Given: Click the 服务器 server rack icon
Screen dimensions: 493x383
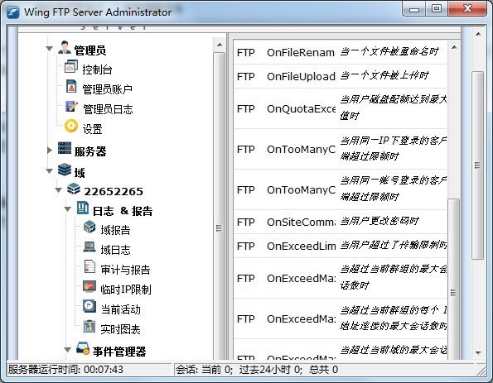Looking at the screenshot, I should click(65, 148).
